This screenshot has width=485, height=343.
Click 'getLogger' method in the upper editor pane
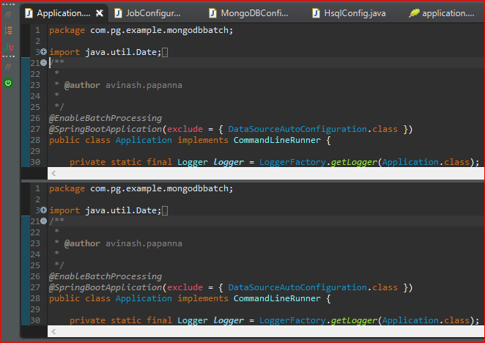point(354,162)
